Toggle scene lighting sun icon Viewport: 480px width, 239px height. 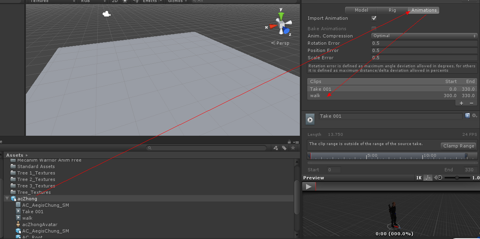tap(125, 1)
